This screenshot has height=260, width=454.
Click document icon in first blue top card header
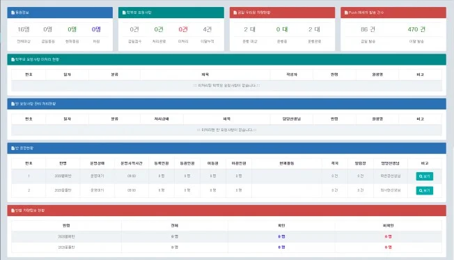pos(13,13)
